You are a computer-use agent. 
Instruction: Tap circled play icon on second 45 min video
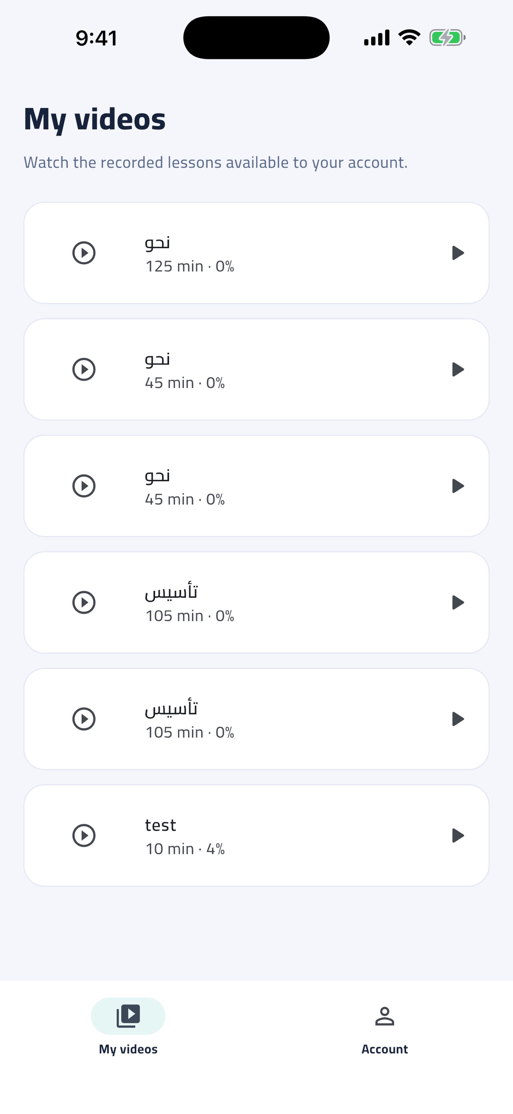83,486
